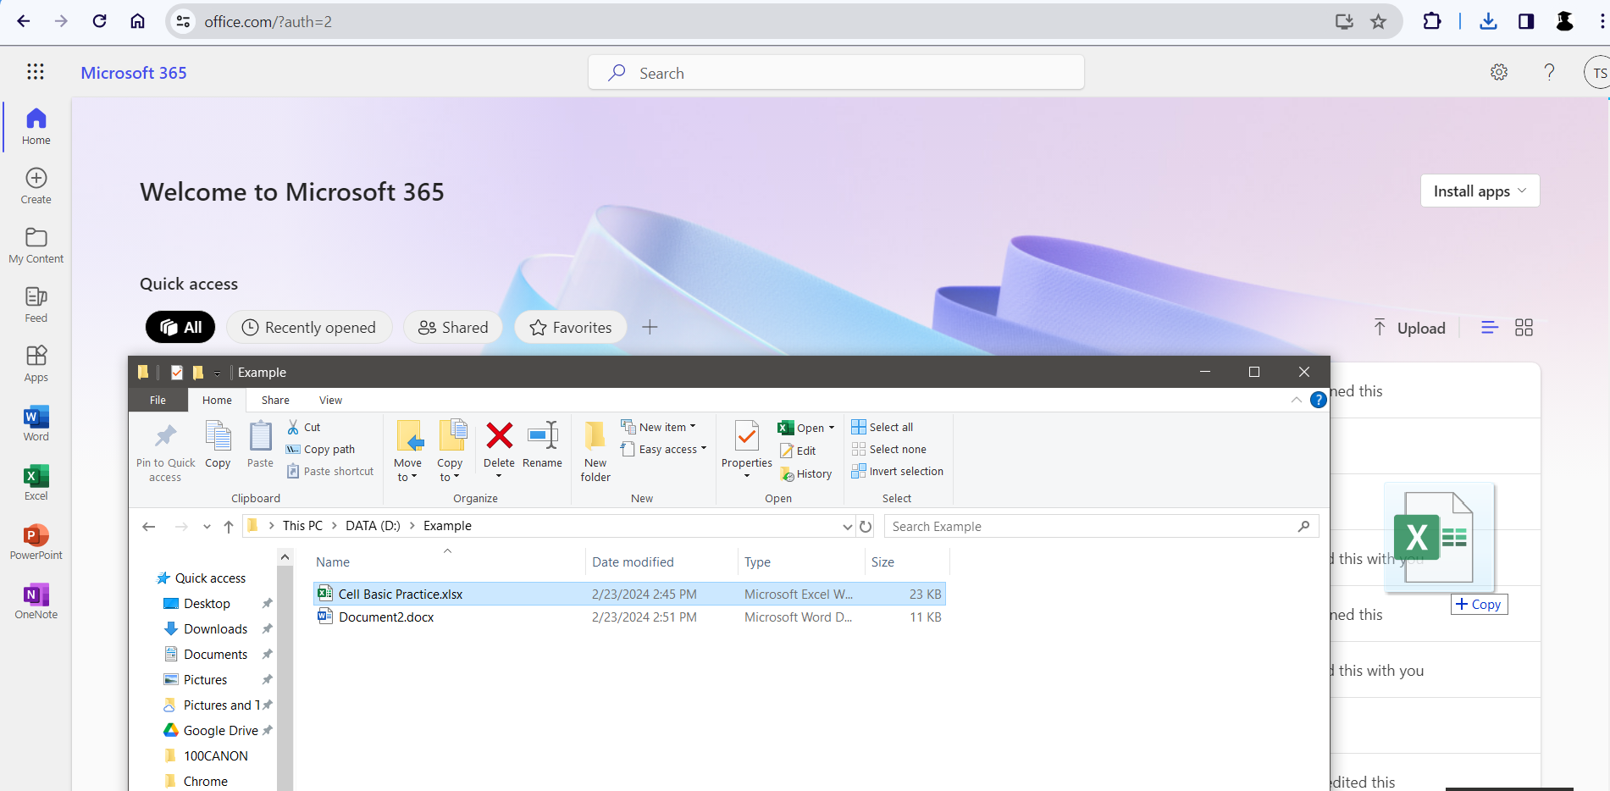Click Select none in Explorer ribbon
The image size is (1610, 791).
[x=888, y=449]
